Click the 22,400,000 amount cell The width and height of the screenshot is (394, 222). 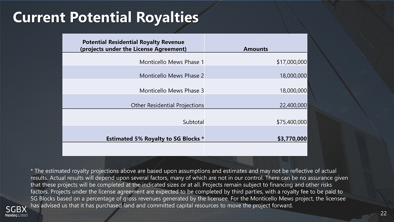pyautogui.click(x=293, y=105)
